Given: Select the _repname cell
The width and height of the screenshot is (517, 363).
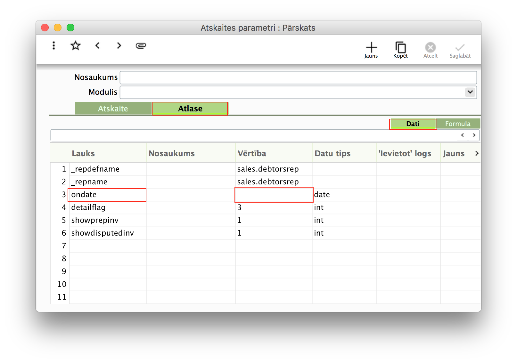Looking at the screenshot, I should click(x=108, y=182).
